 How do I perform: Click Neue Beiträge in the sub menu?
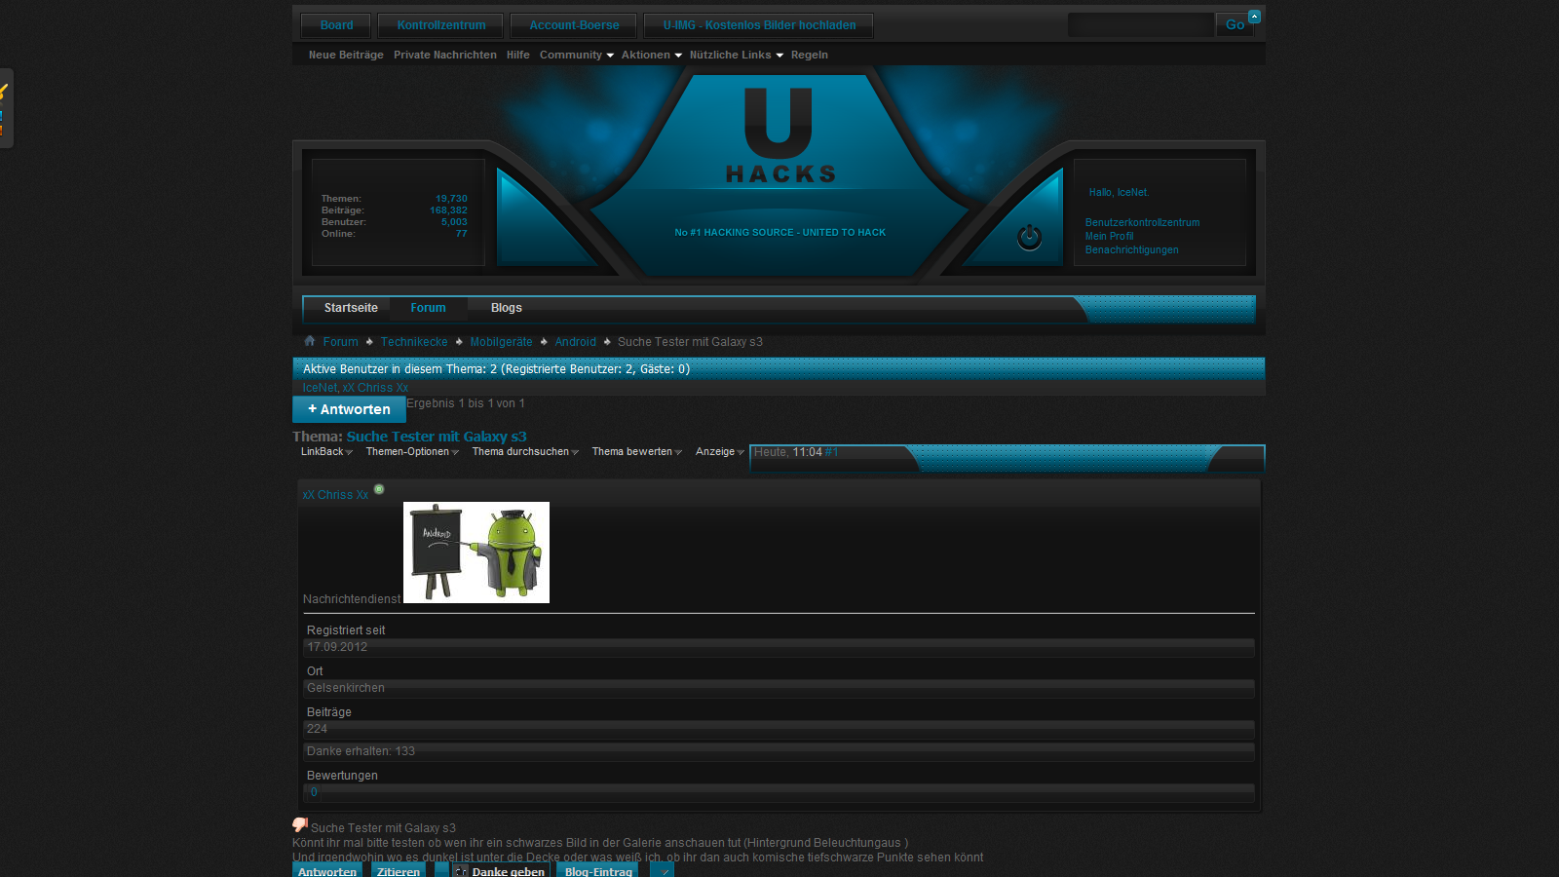[346, 56]
